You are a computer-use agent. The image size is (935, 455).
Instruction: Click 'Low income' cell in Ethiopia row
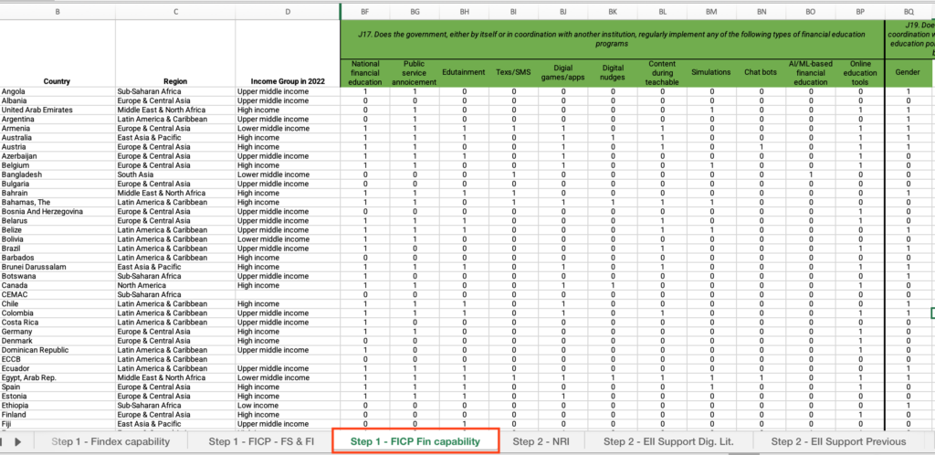tap(288, 406)
